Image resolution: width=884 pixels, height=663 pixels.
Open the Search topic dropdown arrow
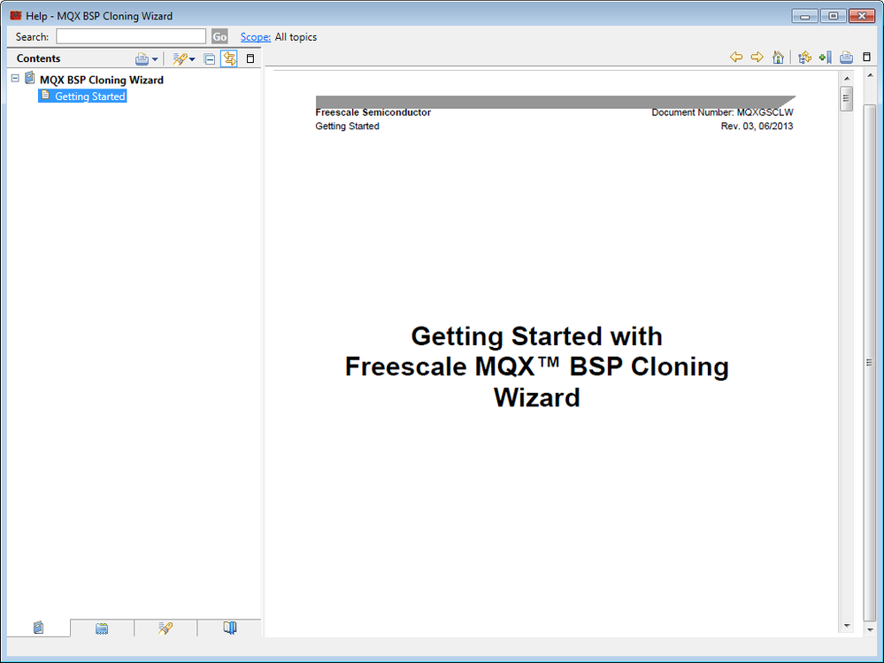click(x=192, y=59)
